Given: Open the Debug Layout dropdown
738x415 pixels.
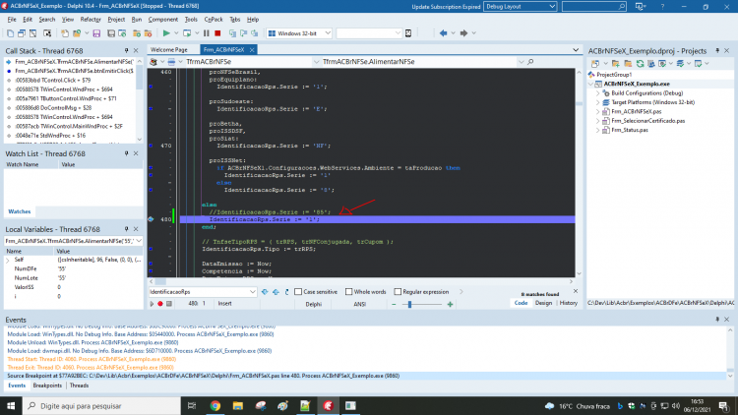Looking at the screenshot, I should (x=521, y=7).
